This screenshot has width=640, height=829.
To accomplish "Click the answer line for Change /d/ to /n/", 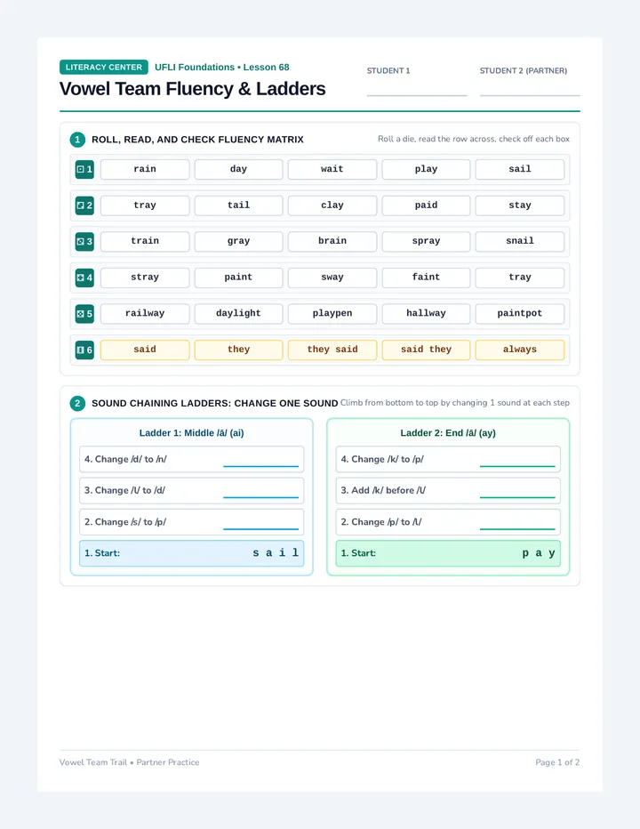I will pos(261,466).
